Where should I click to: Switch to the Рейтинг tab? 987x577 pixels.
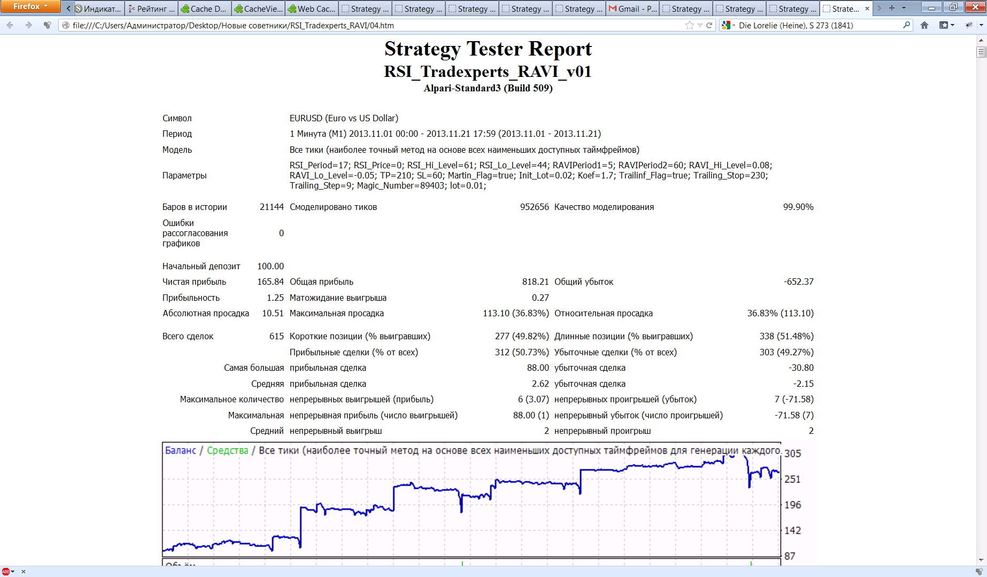[x=151, y=9]
